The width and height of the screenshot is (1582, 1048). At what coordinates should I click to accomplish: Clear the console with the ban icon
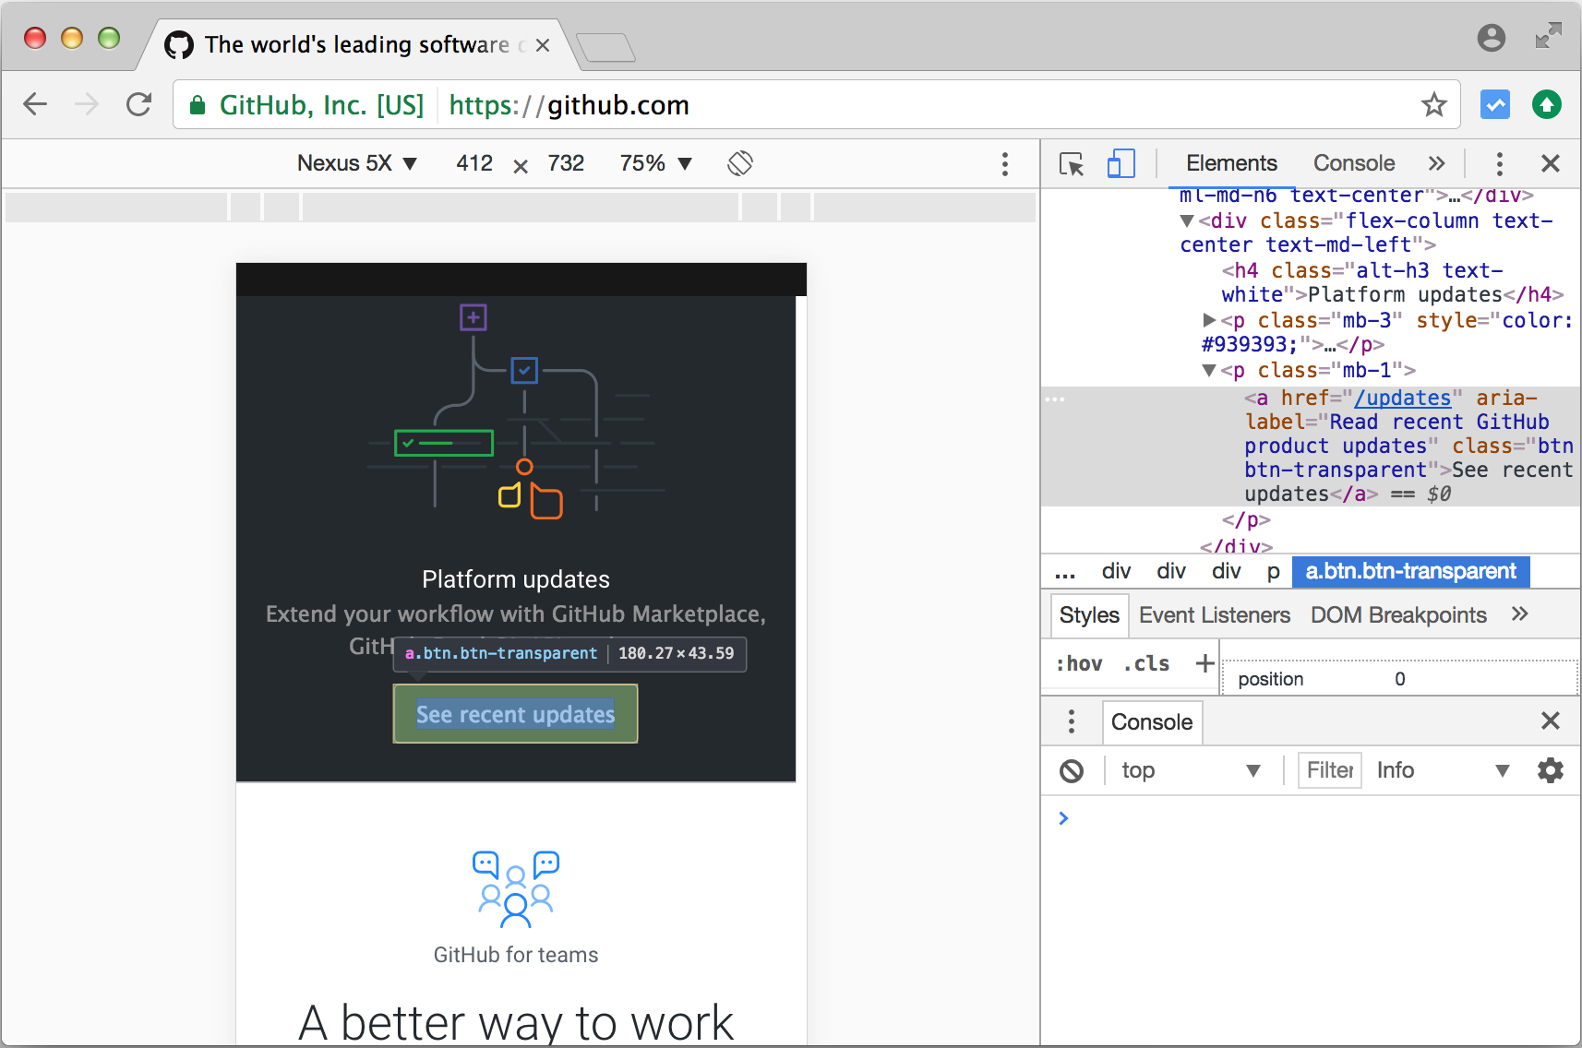[x=1072, y=770]
